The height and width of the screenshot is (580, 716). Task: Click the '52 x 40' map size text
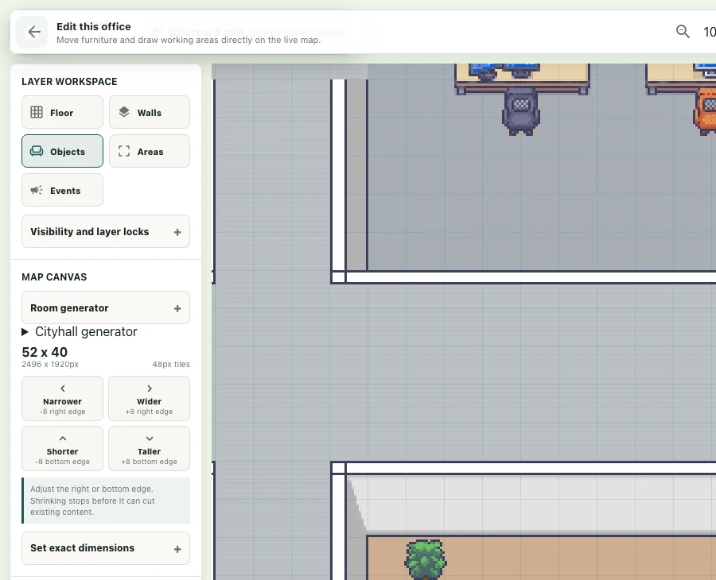click(x=45, y=352)
